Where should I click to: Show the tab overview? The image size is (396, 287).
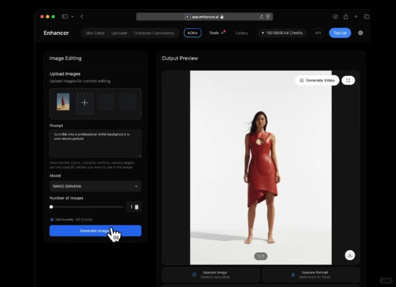pos(367,17)
